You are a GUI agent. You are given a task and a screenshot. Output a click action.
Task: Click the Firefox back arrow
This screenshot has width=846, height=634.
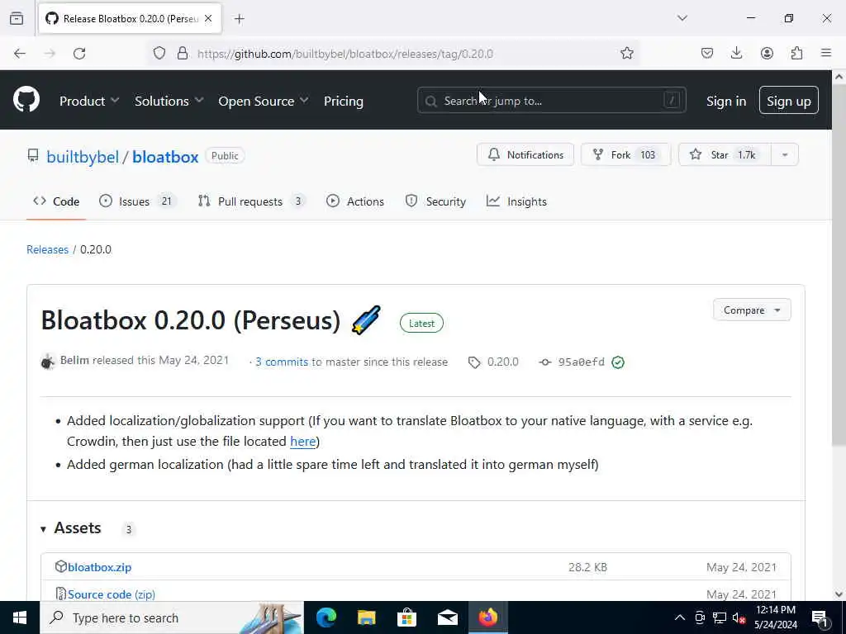tap(20, 54)
